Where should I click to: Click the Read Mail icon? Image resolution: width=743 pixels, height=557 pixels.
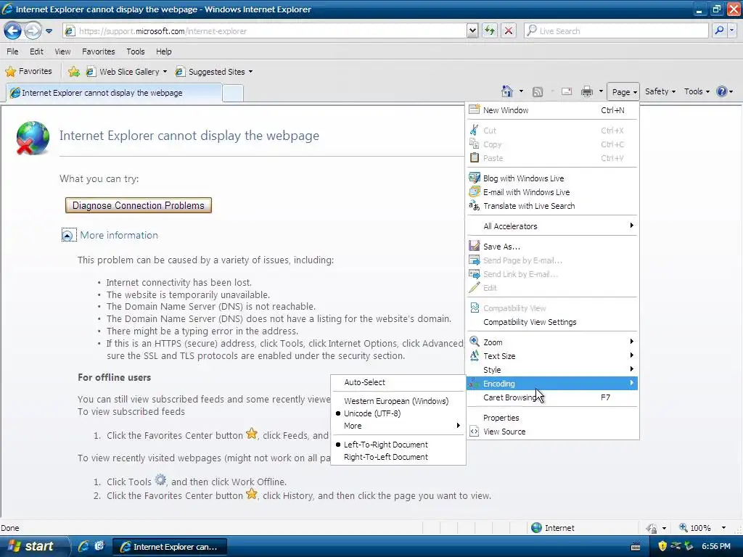[567, 92]
